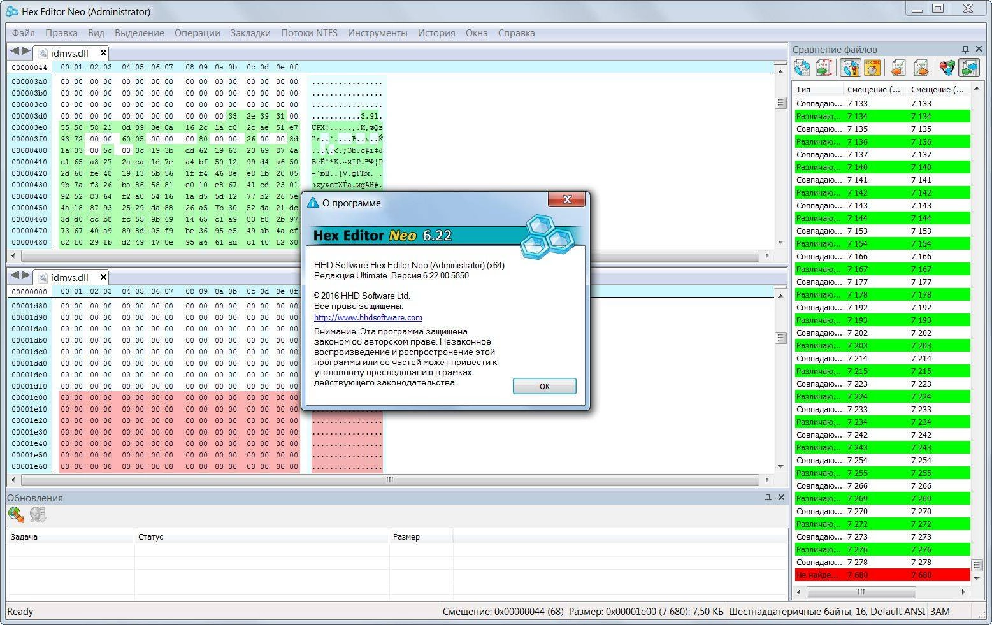
Task: Open the Потоки NTFS menu
Action: (309, 33)
